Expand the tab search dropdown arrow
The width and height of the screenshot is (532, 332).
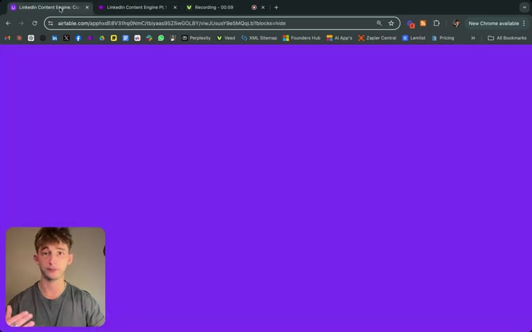(524, 8)
